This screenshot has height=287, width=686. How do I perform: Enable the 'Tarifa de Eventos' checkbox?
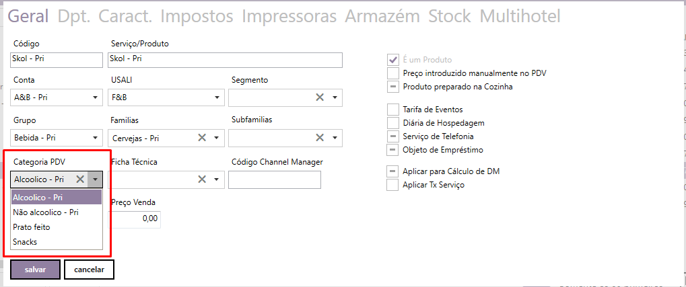tap(393, 109)
